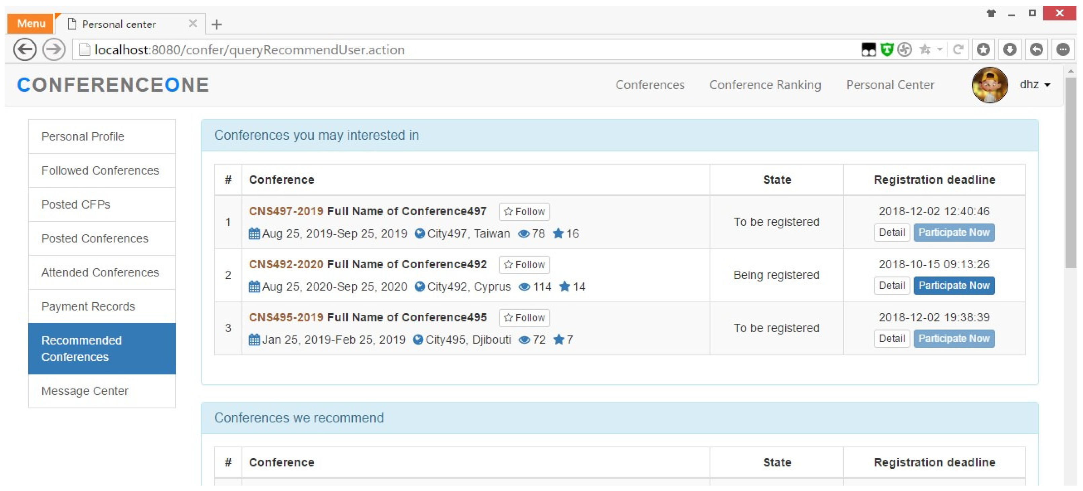Toggle Follow for Conference492

524,265
